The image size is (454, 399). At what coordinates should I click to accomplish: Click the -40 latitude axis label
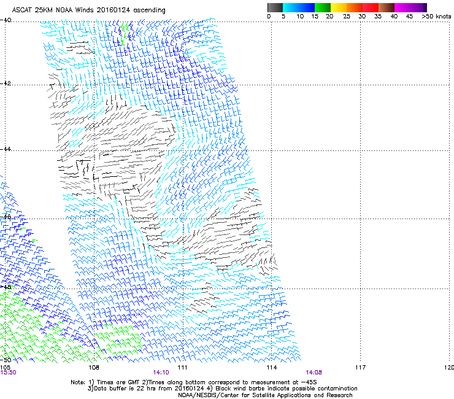pyautogui.click(x=6, y=20)
